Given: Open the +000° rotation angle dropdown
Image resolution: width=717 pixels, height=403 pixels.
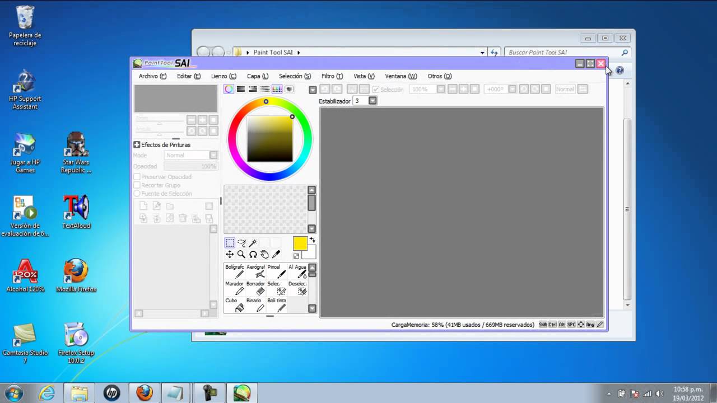Looking at the screenshot, I should pyautogui.click(x=513, y=89).
